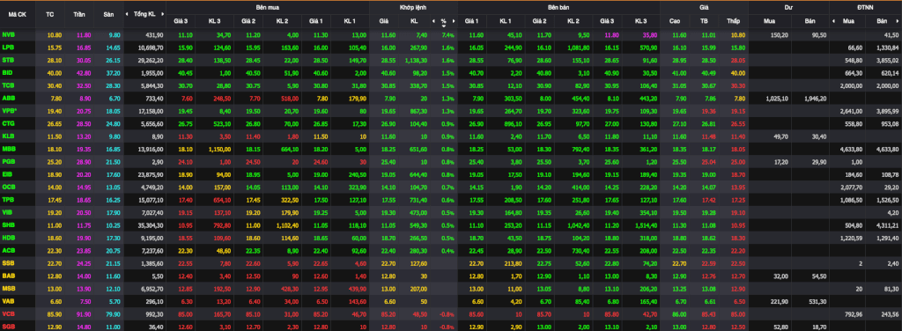Click left arrow before % column header
This screenshot has height=331, width=902.
[x=433, y=21]
